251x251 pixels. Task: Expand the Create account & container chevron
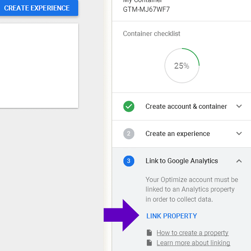239,106
